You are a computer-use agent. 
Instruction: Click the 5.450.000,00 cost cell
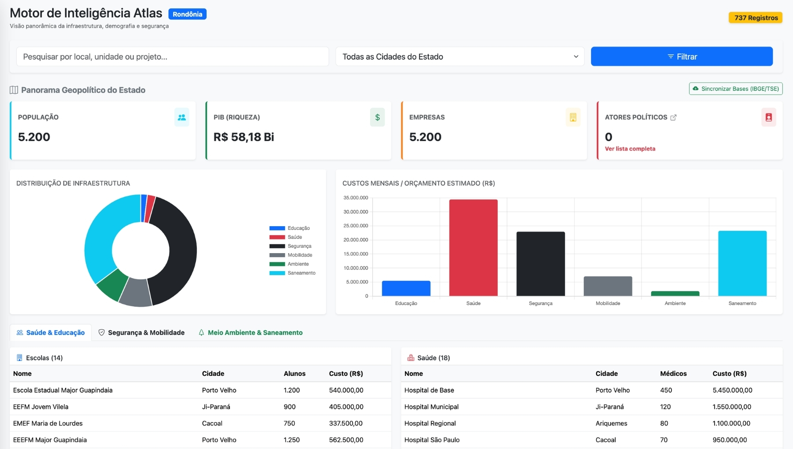tap(732, 390)
